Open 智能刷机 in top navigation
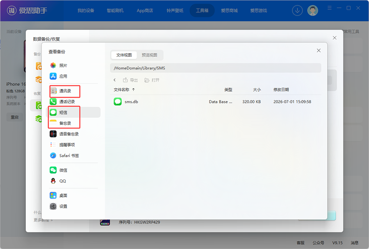Screen dimensions: 369x249 [x=115, y=11]
